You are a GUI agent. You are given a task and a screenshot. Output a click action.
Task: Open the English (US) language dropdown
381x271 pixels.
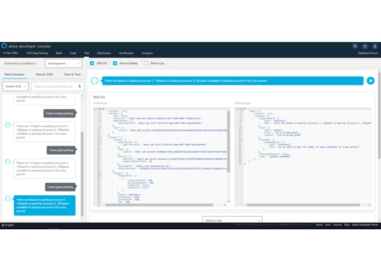[x=15, y=86]
